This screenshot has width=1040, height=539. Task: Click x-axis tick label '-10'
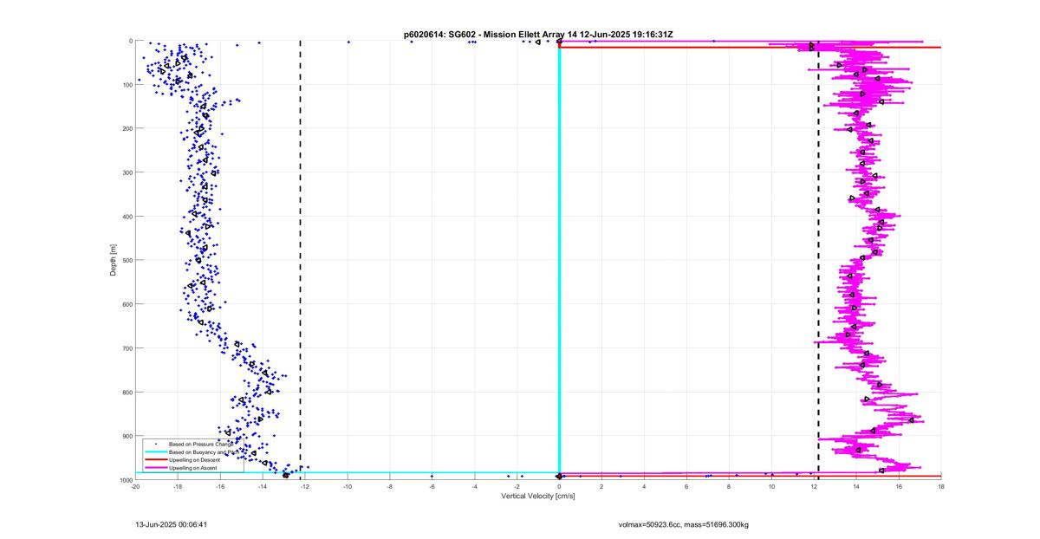tap(348, 486)
